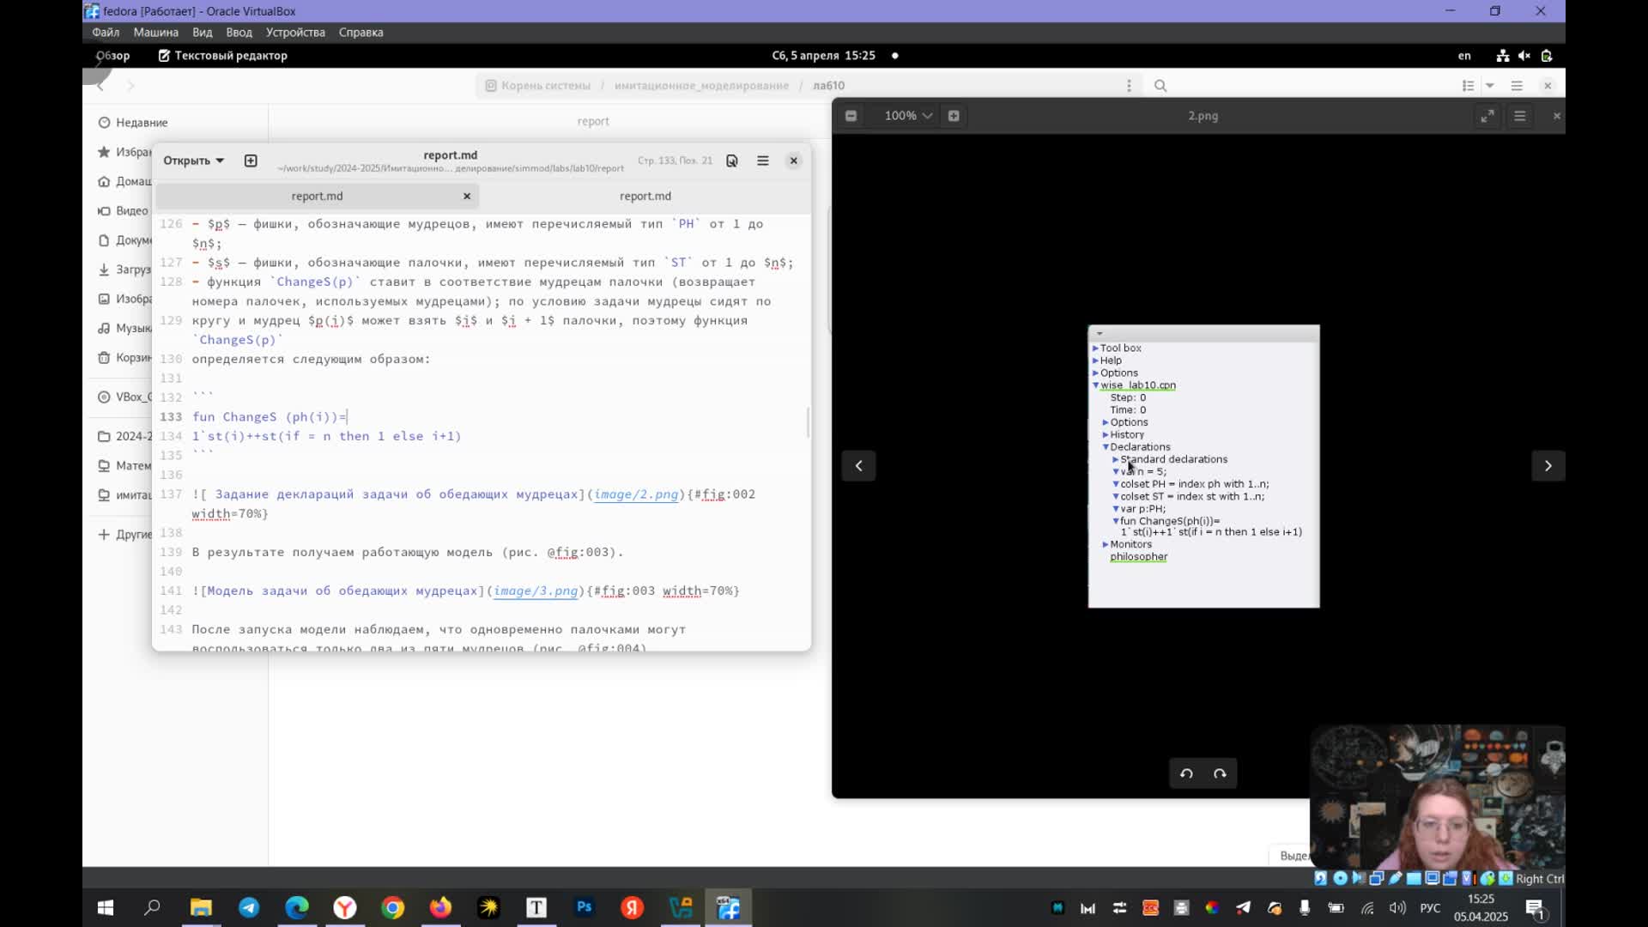Follow the image/2.png link in editor
Viewport: 1648px width, 927px height.
tap(636, 494)
